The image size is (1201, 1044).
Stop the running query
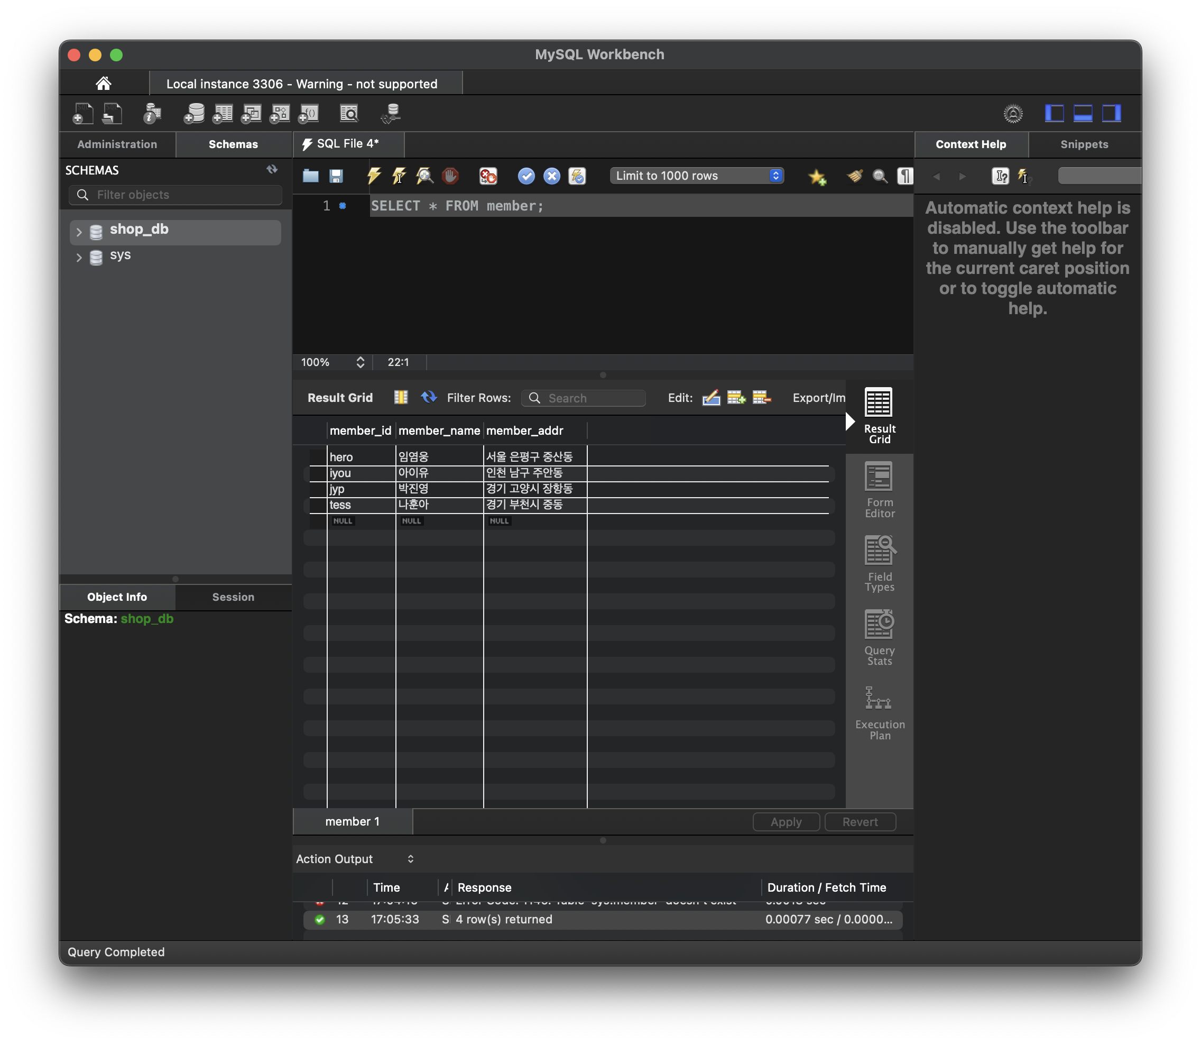pos(450,176)
